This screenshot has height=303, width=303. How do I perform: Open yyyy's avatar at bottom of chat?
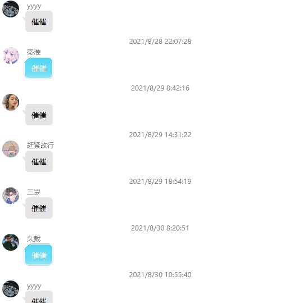point(11,289)
